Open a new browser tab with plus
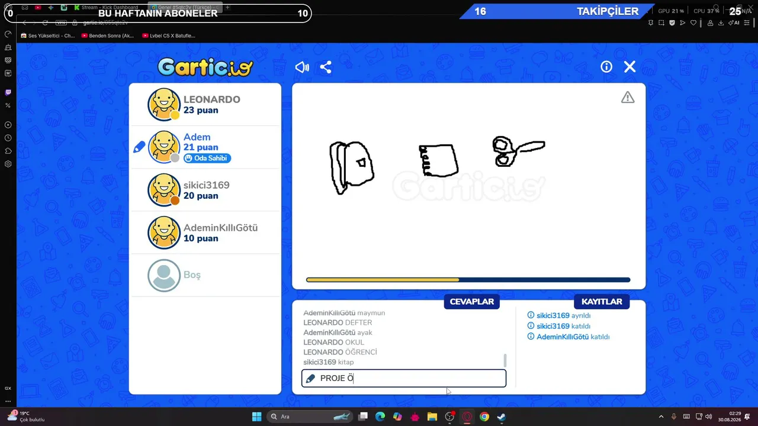 (x=227, y=8)
